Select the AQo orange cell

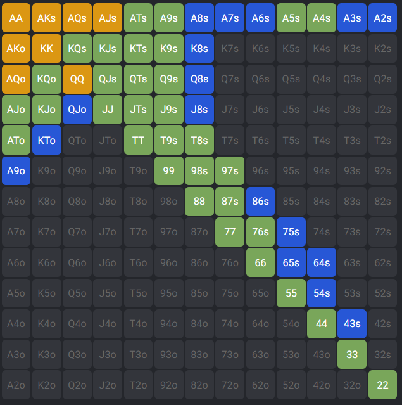coord(16,79)
